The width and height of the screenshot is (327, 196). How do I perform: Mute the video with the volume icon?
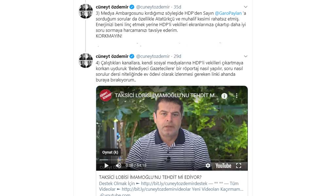(x=118, y=165)
